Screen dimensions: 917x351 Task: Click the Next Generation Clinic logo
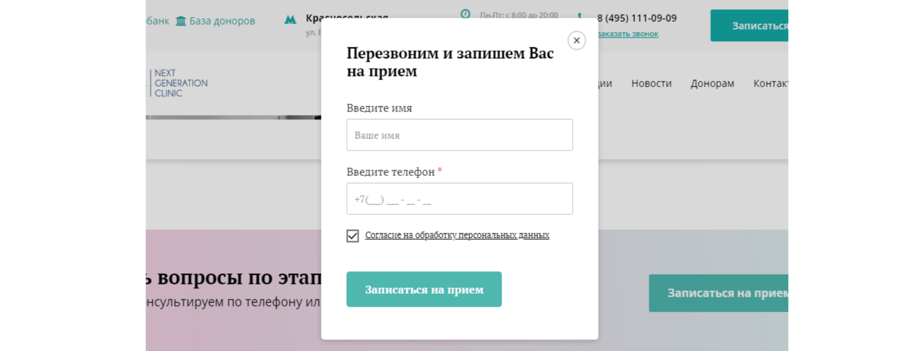(x=180, y=83)
